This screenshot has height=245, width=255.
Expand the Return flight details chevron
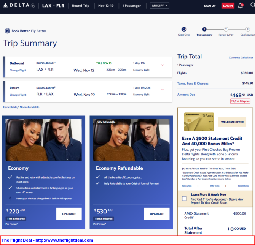coord(162,90)
